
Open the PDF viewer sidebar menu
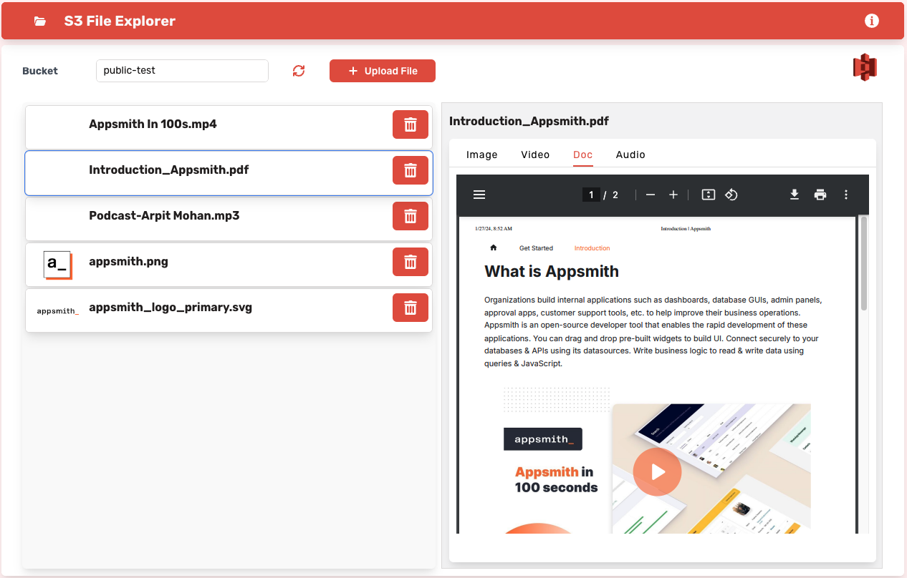(479, 195)
